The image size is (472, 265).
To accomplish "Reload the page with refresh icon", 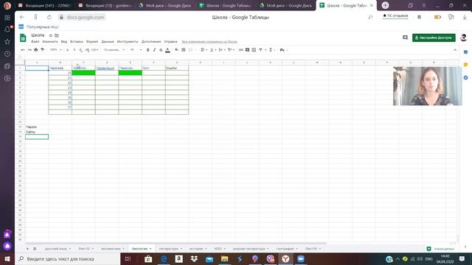I will (x=49, y=18).
